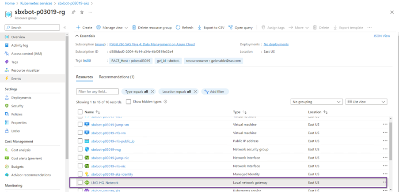This screenshot has height=192, width=399.
Task: Sort resources by Type column
Action: point(240,112)
